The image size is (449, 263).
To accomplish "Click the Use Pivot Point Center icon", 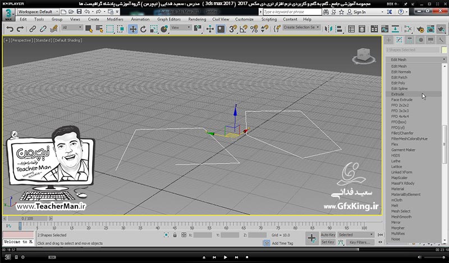I will pyautogui.click(x=198, y=29).
